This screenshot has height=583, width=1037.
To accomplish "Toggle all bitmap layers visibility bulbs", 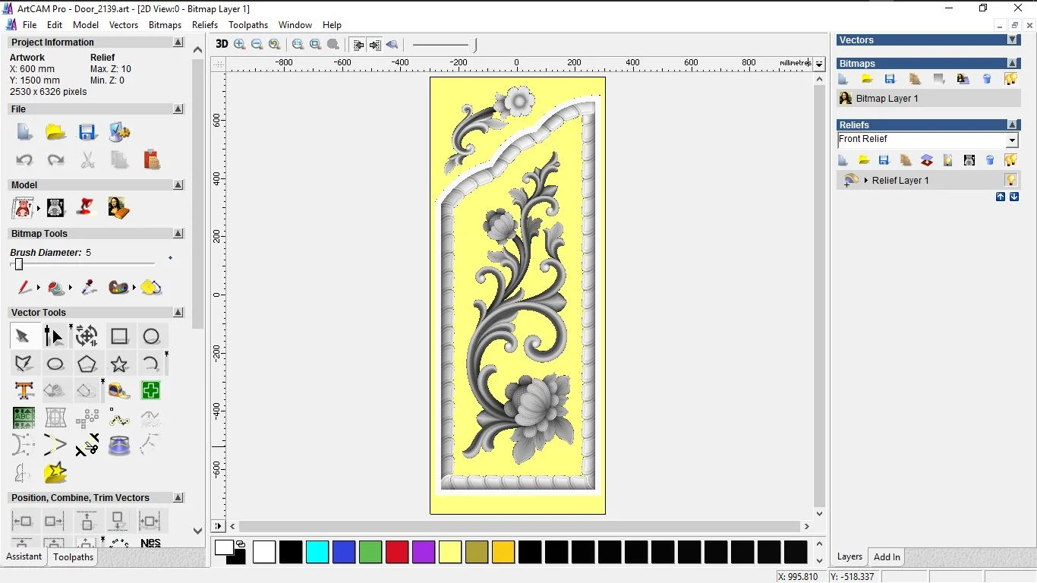I will coord(1010,79).
